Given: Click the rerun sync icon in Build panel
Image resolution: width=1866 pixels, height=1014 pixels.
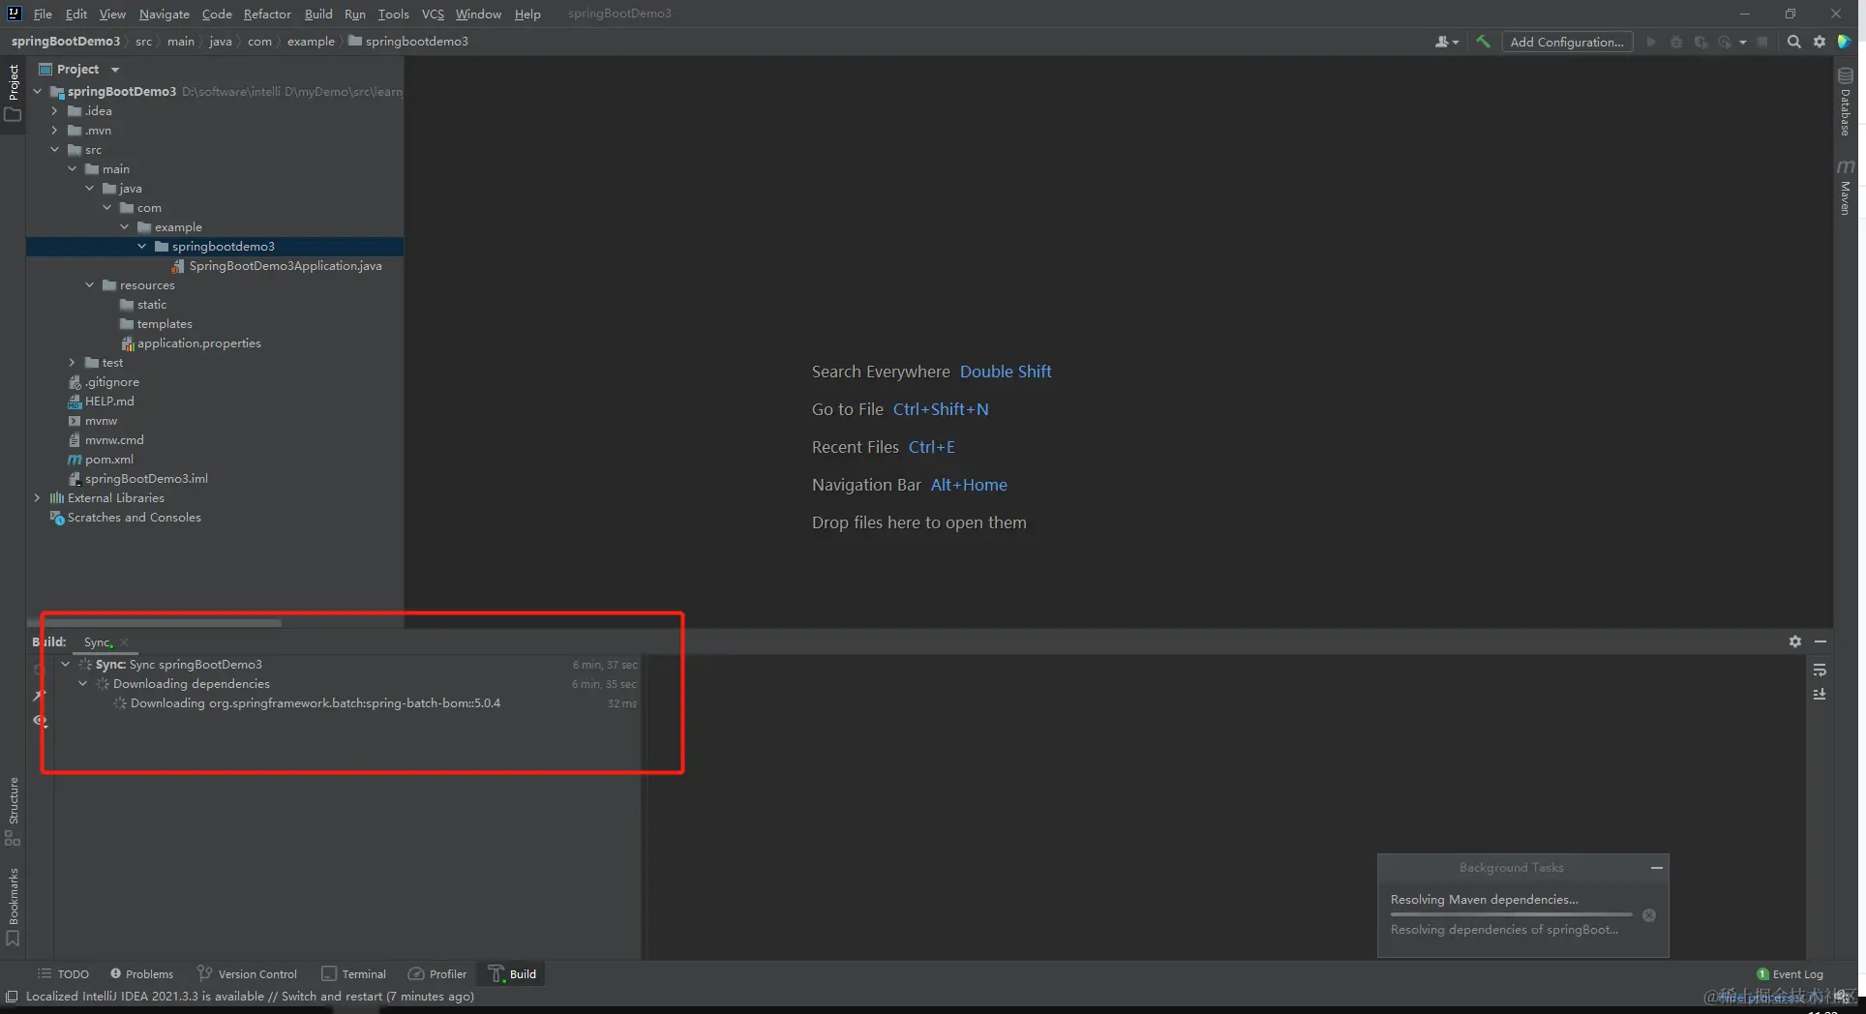Looking at the screenshot, I should point(39,669).
